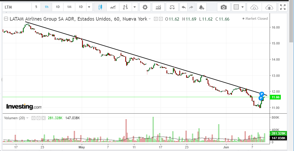Click the LATAM Airlines Group chart title
The width and height of the screenshot is (294, 151).
tap(78, 19)
